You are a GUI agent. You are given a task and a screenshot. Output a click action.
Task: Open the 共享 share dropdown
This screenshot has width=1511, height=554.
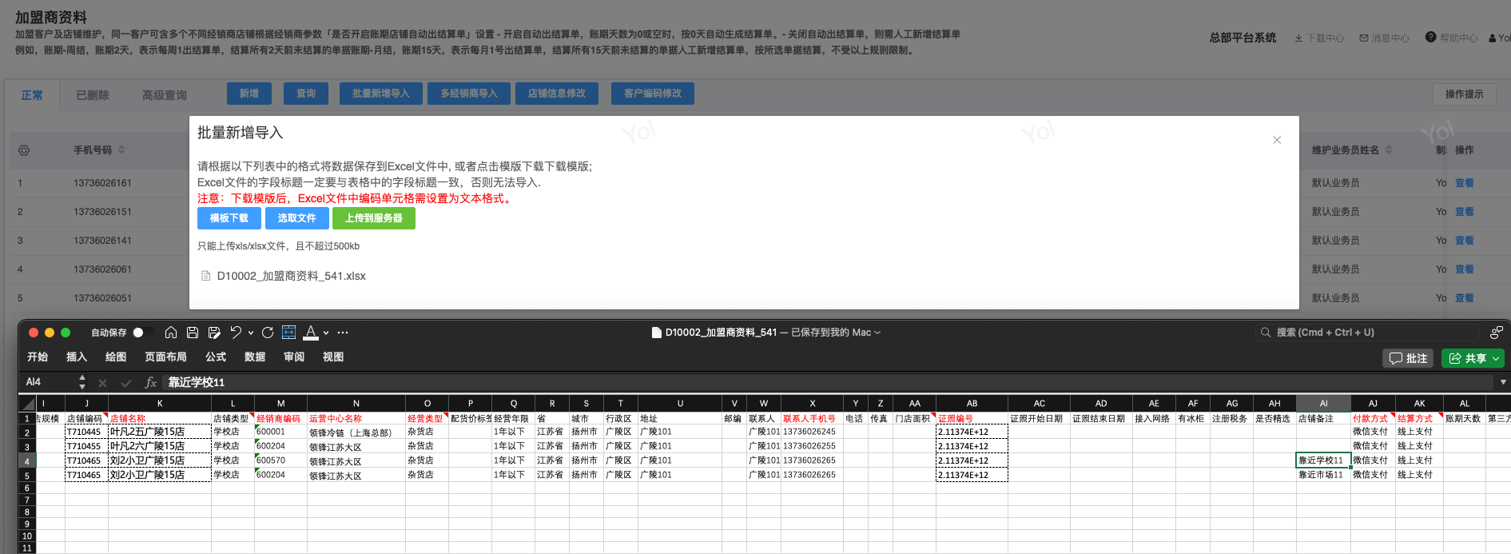(x=1496, y=358)
